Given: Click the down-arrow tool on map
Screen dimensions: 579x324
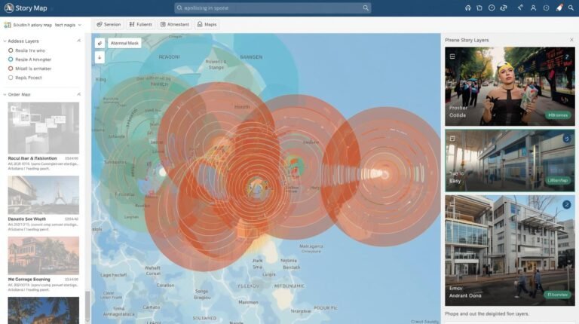Looking at the screenshot, I should [x=100, y=57].
